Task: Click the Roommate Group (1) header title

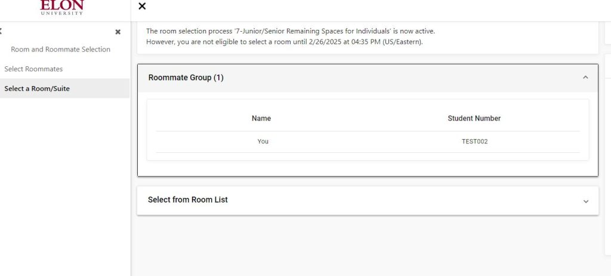Action: (186, 78)
